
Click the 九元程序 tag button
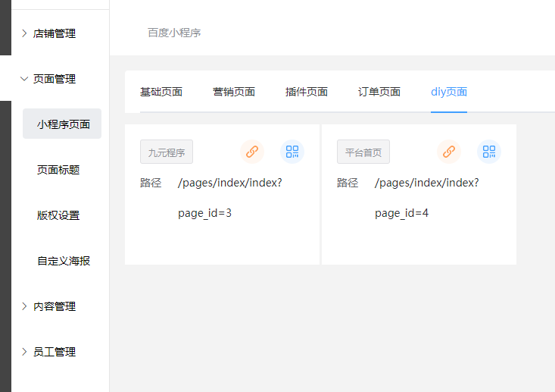click(x=167, y=152)
